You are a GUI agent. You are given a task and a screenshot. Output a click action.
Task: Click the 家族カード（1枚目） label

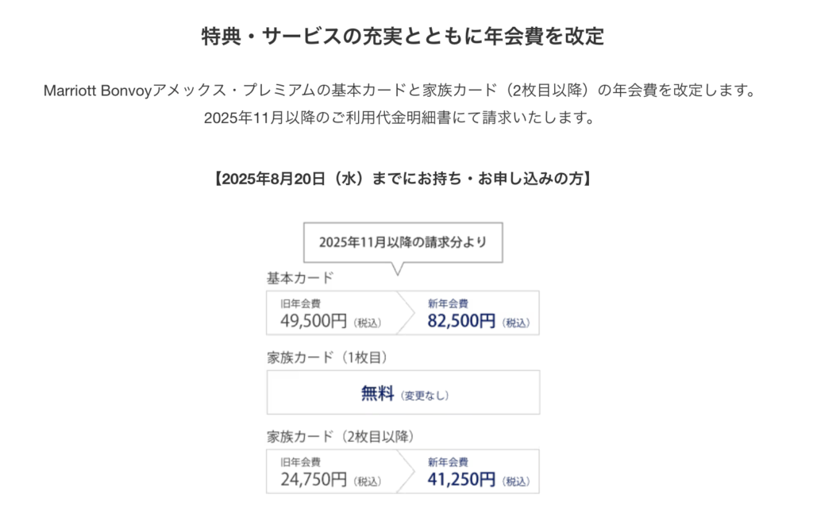tap(326, 357)
